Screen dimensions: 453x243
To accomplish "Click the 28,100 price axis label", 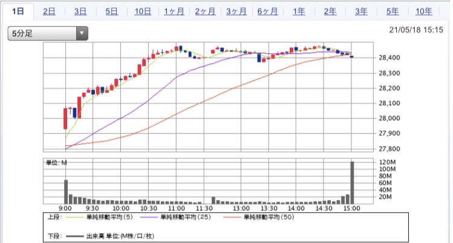I will tap(389, 103).
